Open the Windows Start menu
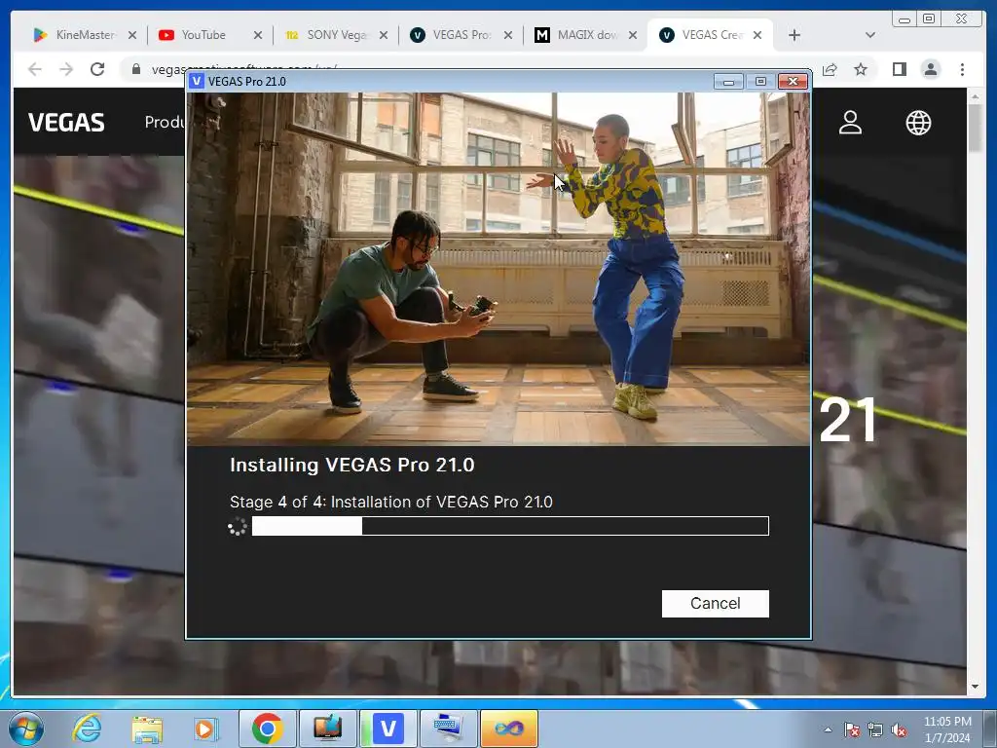 pos(26,729)
